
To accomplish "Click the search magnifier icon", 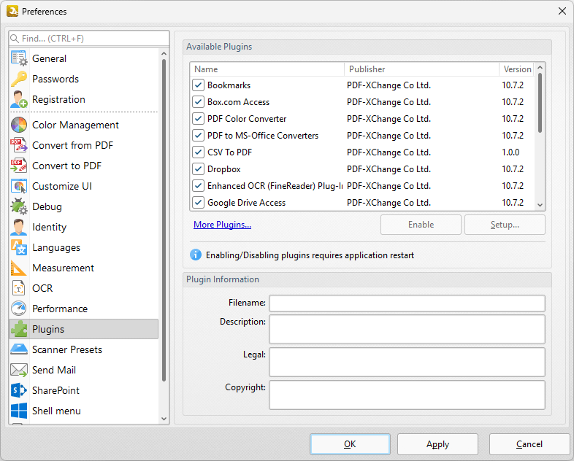I will (15, 39).
